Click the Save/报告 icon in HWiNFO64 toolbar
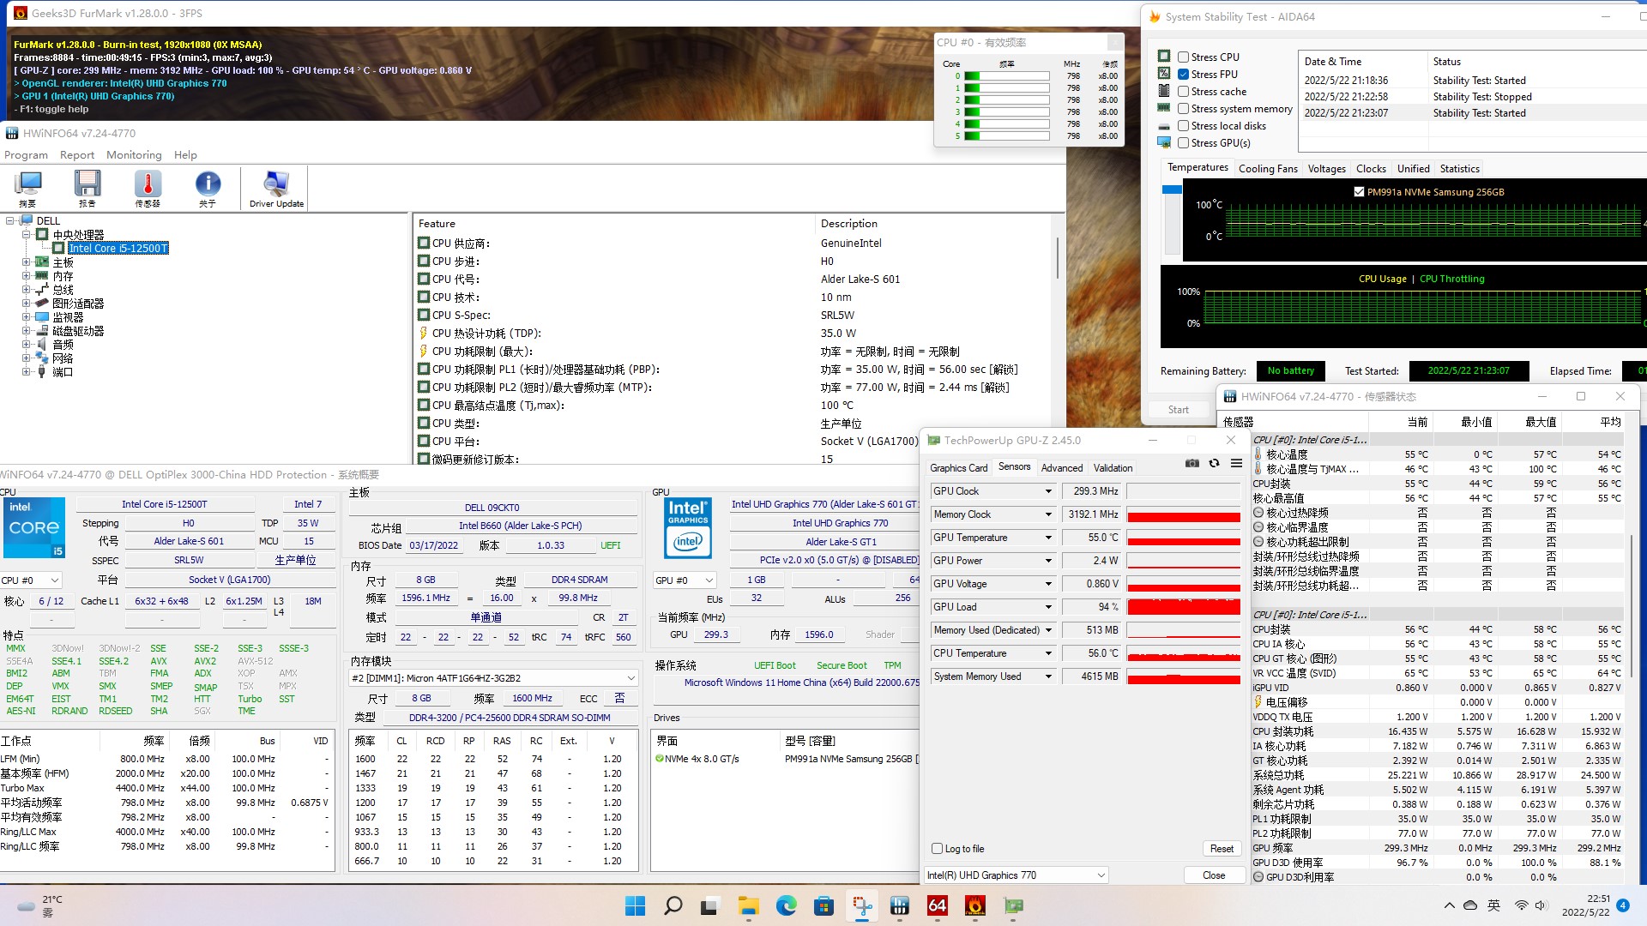The height and width of the screenshot is (926, 1647). tap(88, 187)
